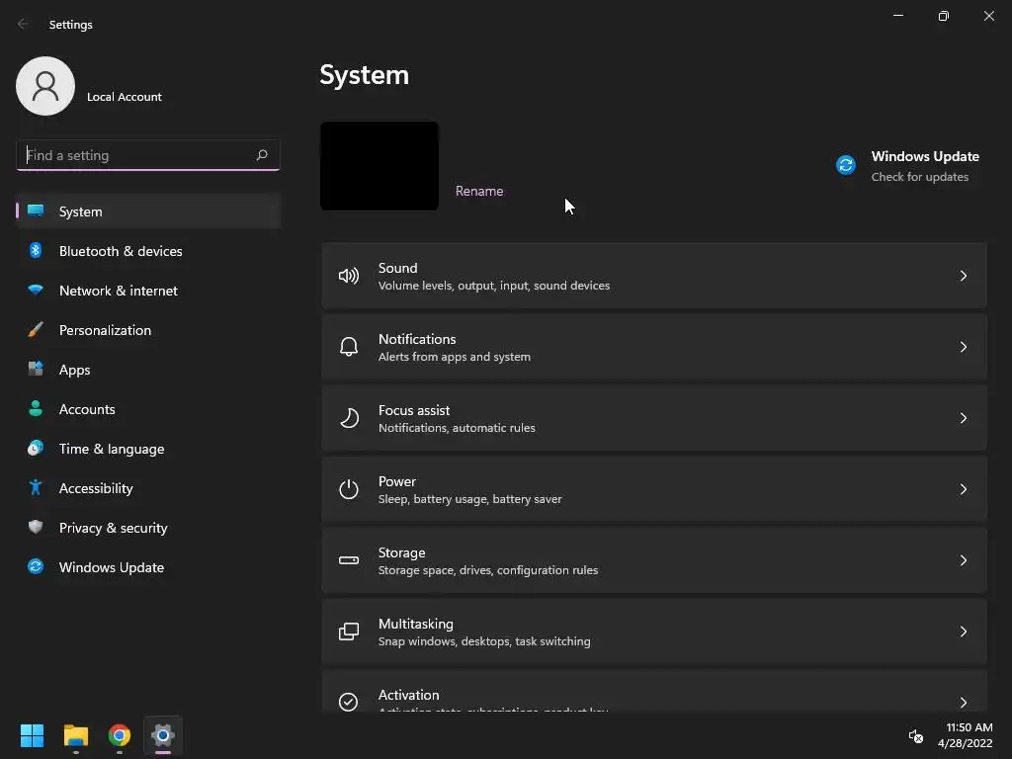Expand Multitasking via its chevron
This screenshot has width=1012, height=759.
pos(963,631)
